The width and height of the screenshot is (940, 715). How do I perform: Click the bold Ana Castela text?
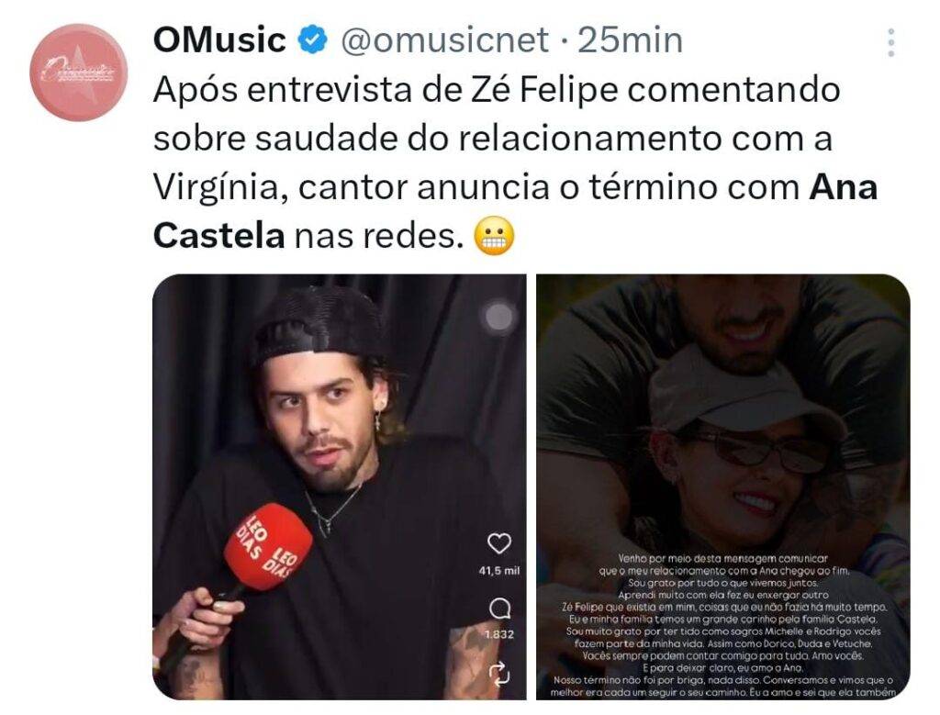(x=516, y=212)
